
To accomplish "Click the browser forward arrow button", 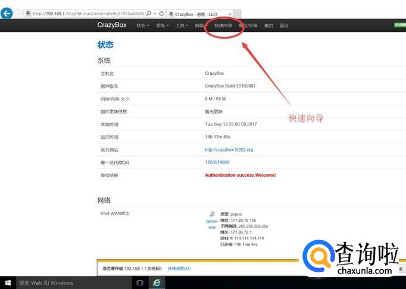I will (x=18, y=13).
